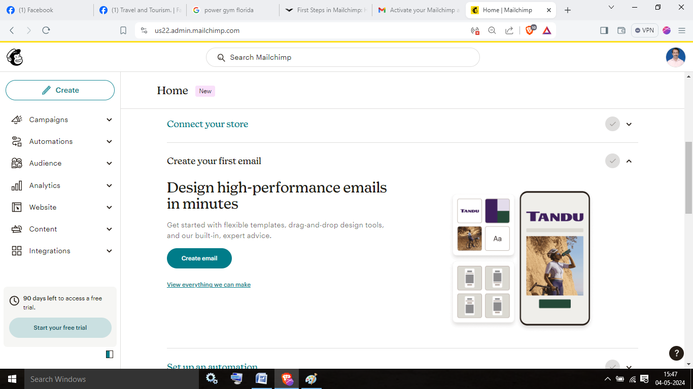Click the VPN button
Viewport: 693px width, 389px height.
click(644, 30)
